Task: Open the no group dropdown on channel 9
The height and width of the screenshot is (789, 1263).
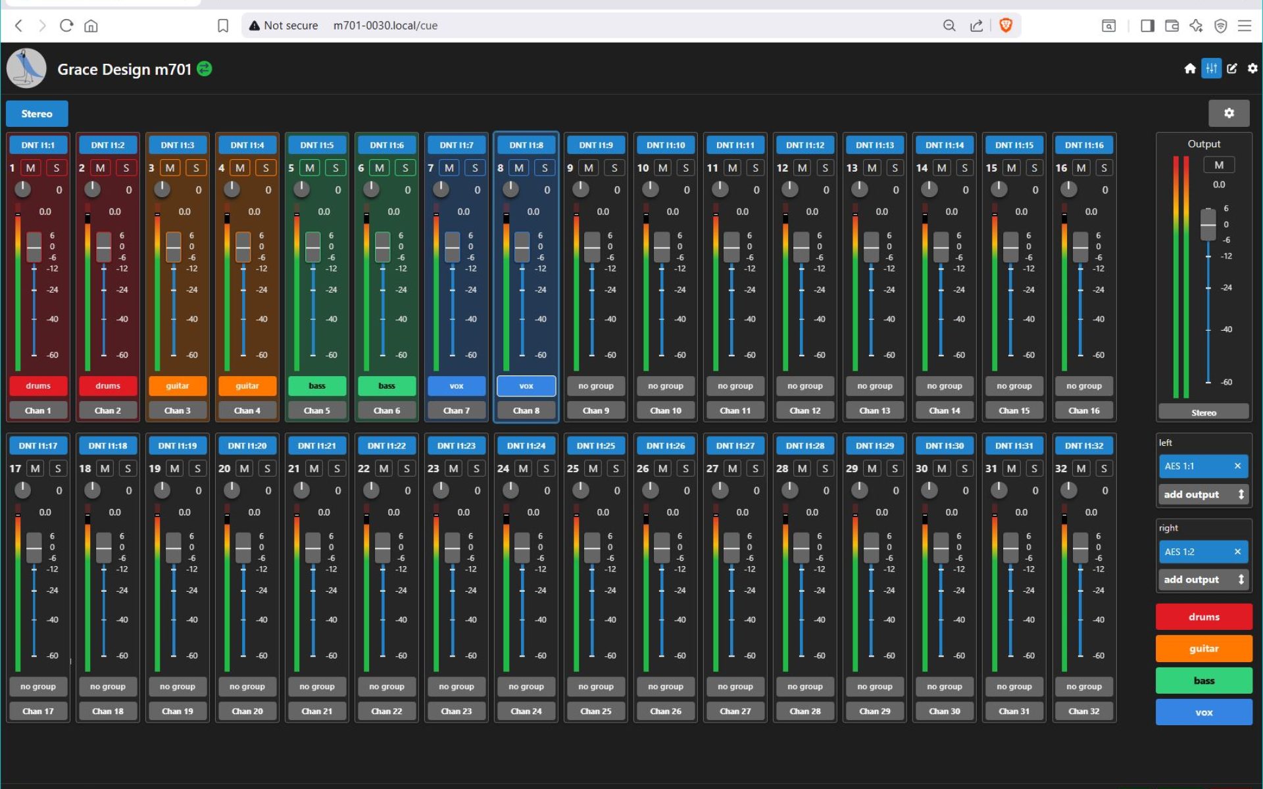Action: click(595, 386)
